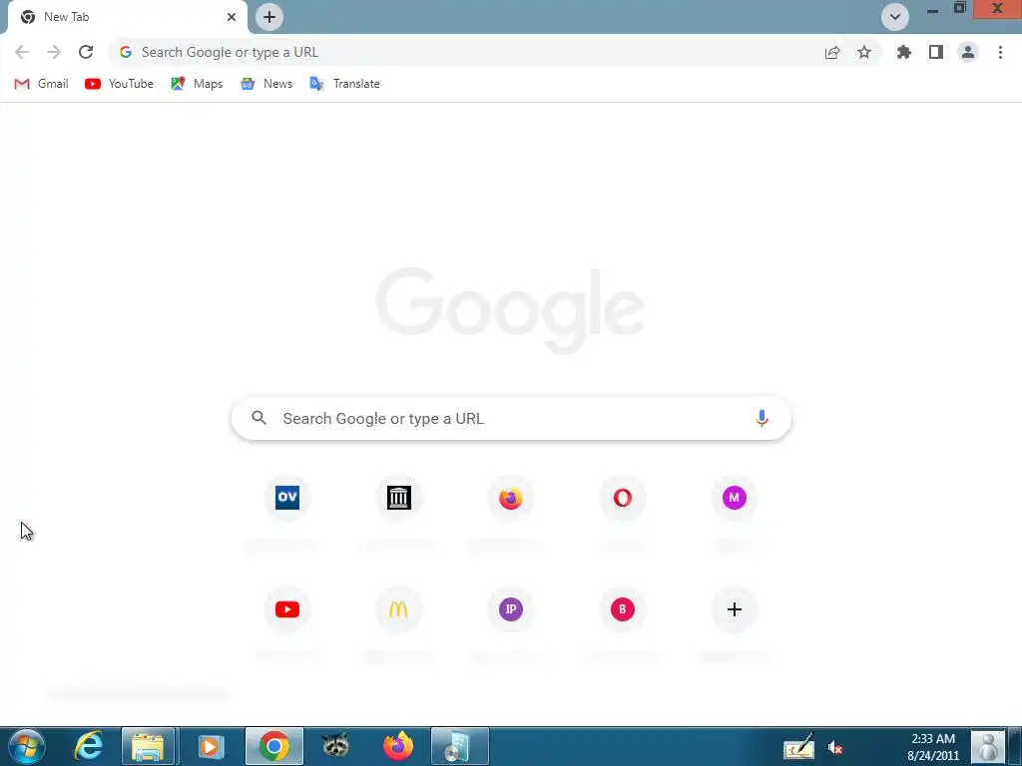Viewport: 1022px width, 766px height.
Task: Open the YouTube shortcut tile
Action: (286, 609)
